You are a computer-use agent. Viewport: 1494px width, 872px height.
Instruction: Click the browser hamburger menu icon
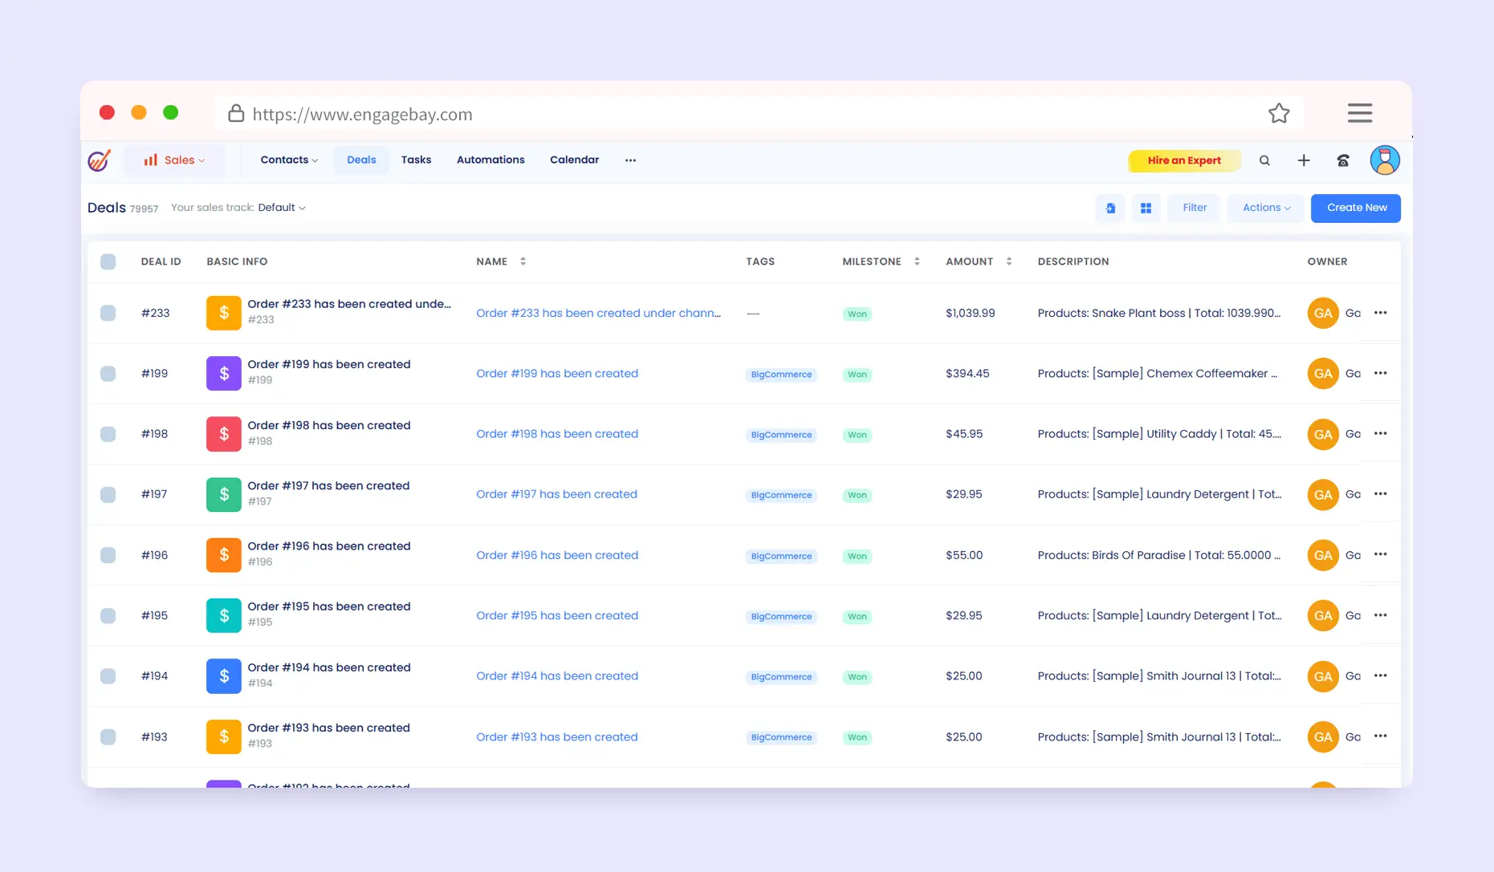[x=1359, y=113]
